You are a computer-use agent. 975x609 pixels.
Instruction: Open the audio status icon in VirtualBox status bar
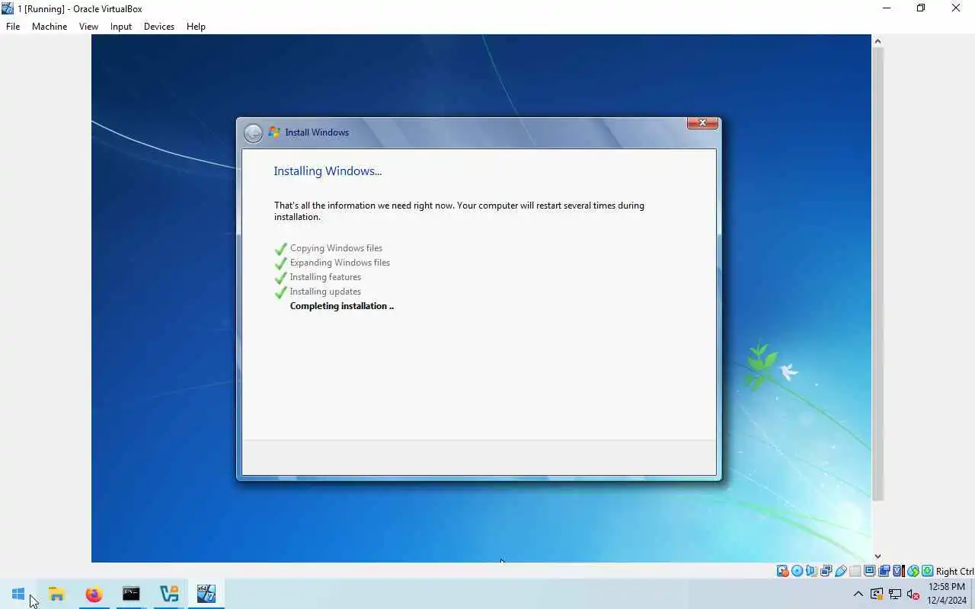(x=811, y=571)
